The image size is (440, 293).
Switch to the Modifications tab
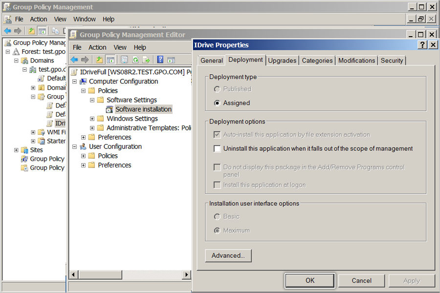356,61
